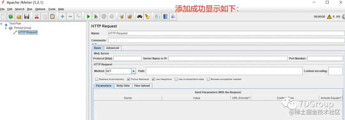Start the test with green play icon
The image size is (345, 120).
(88, 17)
